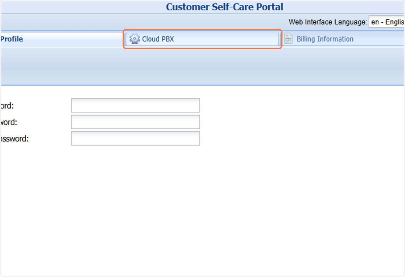
Task: Focus the third password input field
Action: (135, 138)
